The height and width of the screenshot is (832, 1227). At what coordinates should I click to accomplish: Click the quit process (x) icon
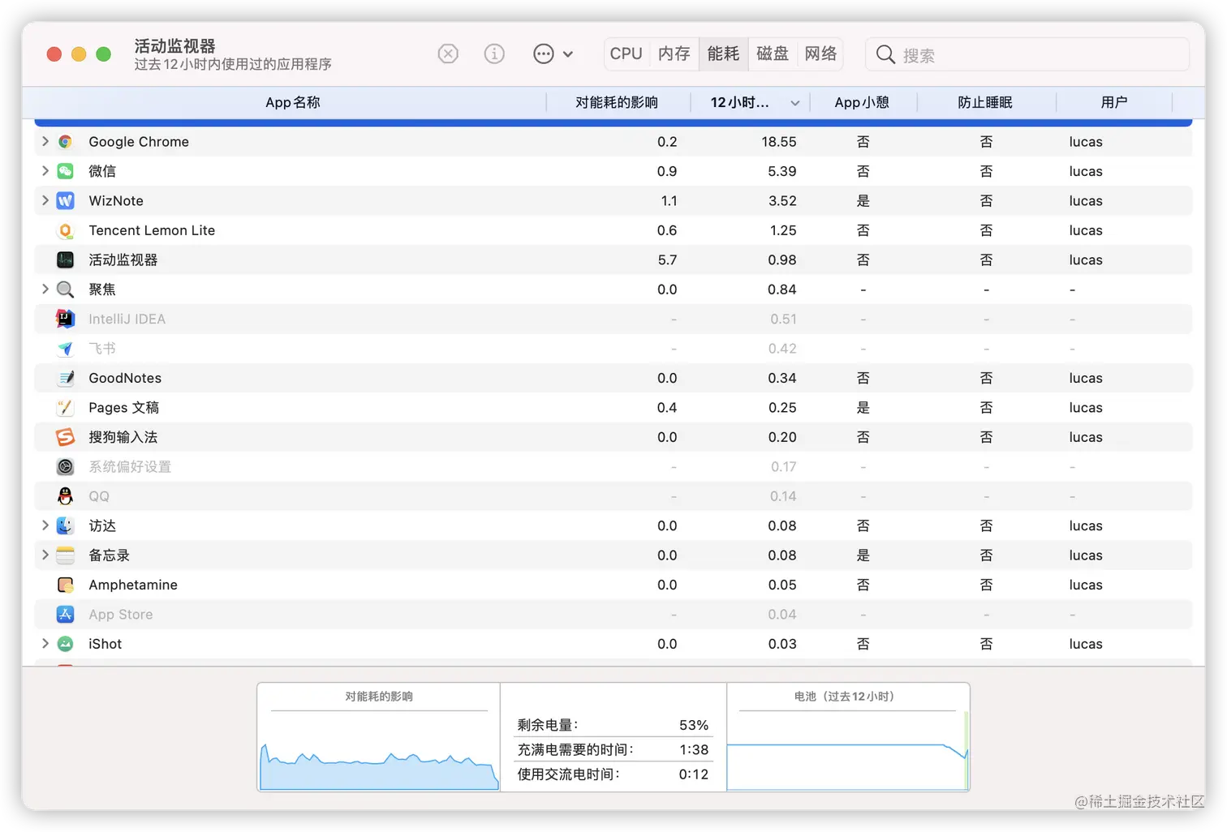(x=448, y=54)
